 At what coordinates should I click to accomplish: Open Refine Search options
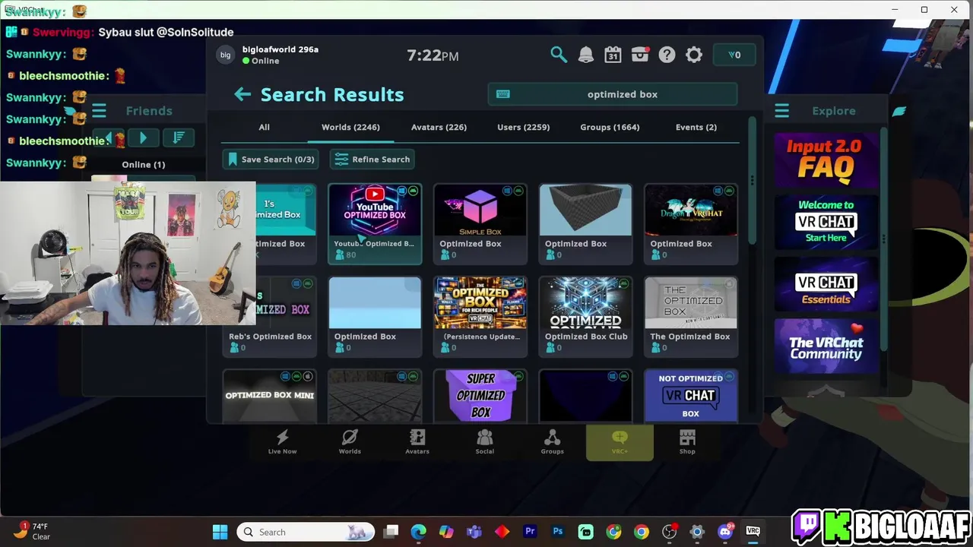pyautogui.click(x=372, y=160)
